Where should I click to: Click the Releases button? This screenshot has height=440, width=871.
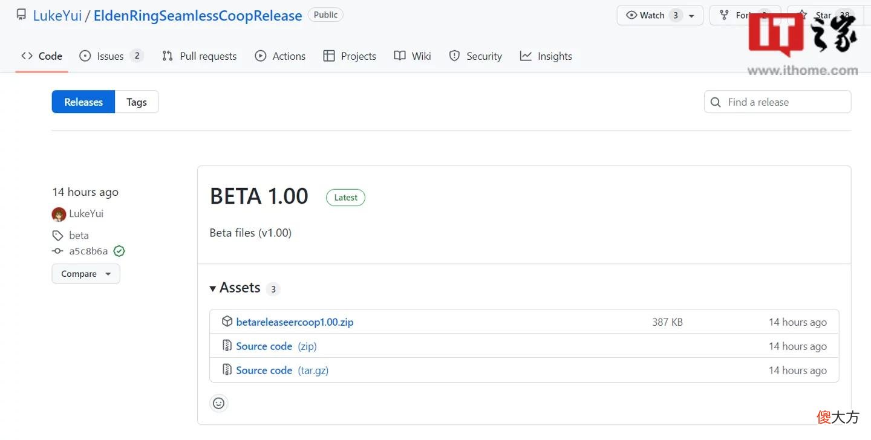pos(83,102)
